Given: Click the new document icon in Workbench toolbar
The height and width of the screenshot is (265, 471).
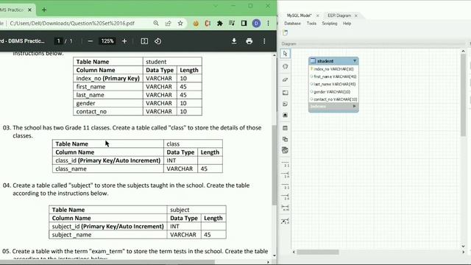Looking at the screenshot, I should (x=285, y=32).
